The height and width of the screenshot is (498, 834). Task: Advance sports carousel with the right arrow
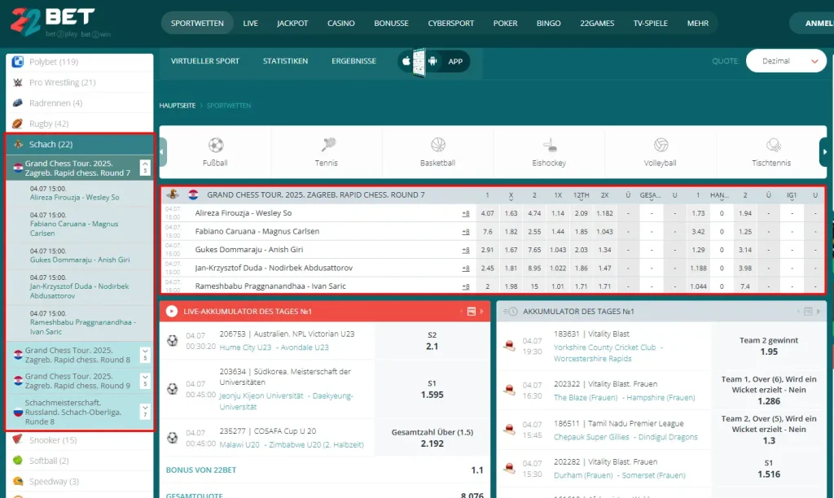pos(825,151)
